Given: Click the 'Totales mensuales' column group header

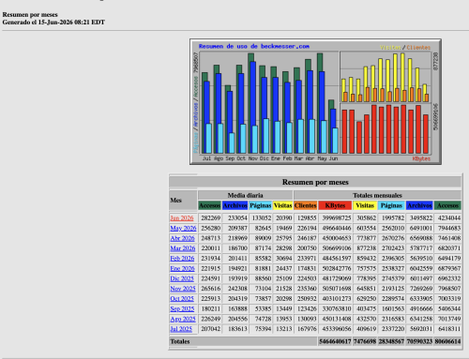Looking at the screenshot, I should (377, 195).
